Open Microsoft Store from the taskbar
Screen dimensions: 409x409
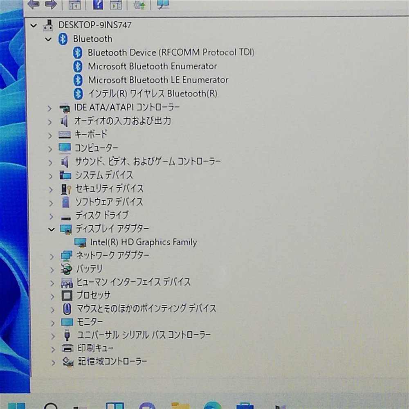tap(245, 406)
